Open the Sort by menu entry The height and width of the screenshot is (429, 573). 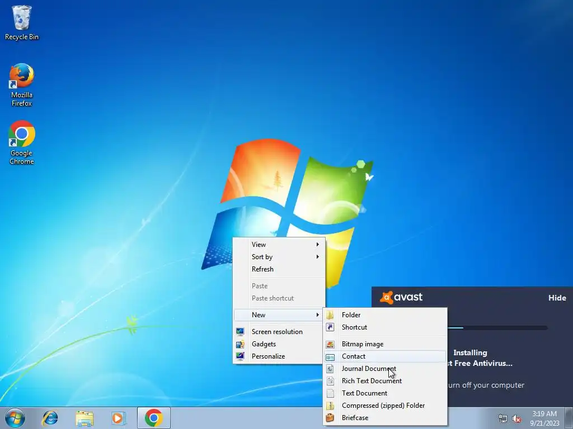(x=279, y=257)
